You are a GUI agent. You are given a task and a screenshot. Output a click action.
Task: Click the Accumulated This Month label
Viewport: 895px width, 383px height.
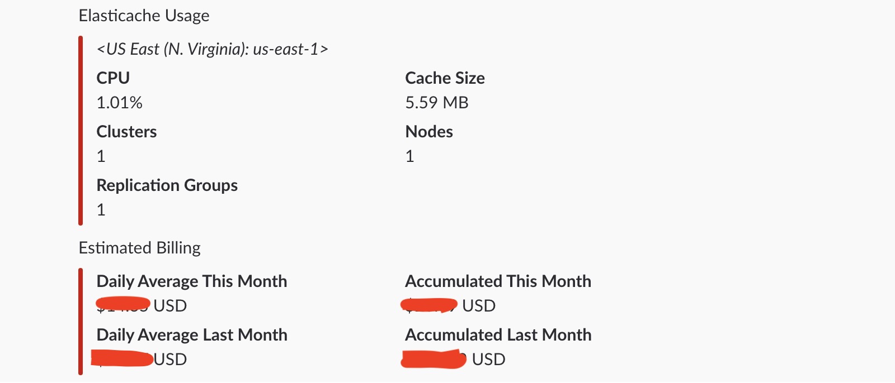(x=498, y=281)
